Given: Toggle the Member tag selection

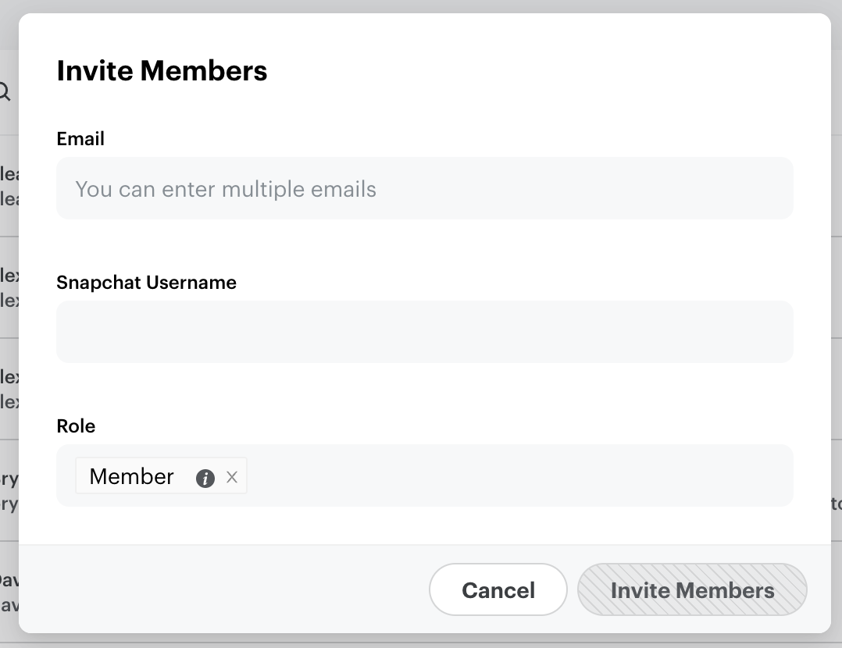Looking at the screenshot, I should pyautogui.click(x=131, y=476).
